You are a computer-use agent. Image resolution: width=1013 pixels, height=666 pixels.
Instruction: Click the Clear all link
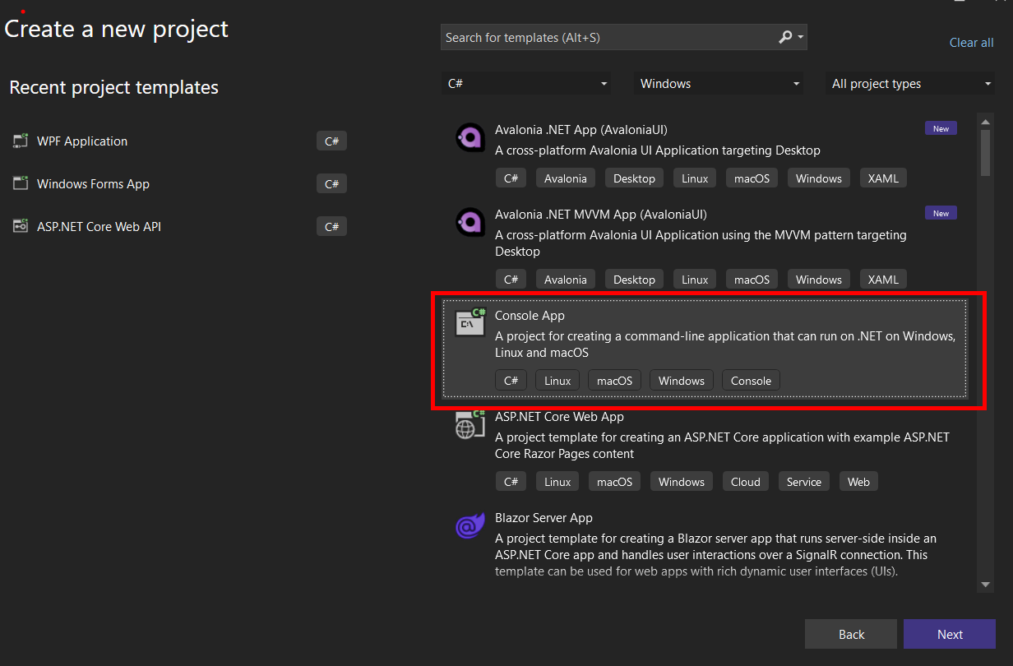pyautogui.click(x=971, y=42)
